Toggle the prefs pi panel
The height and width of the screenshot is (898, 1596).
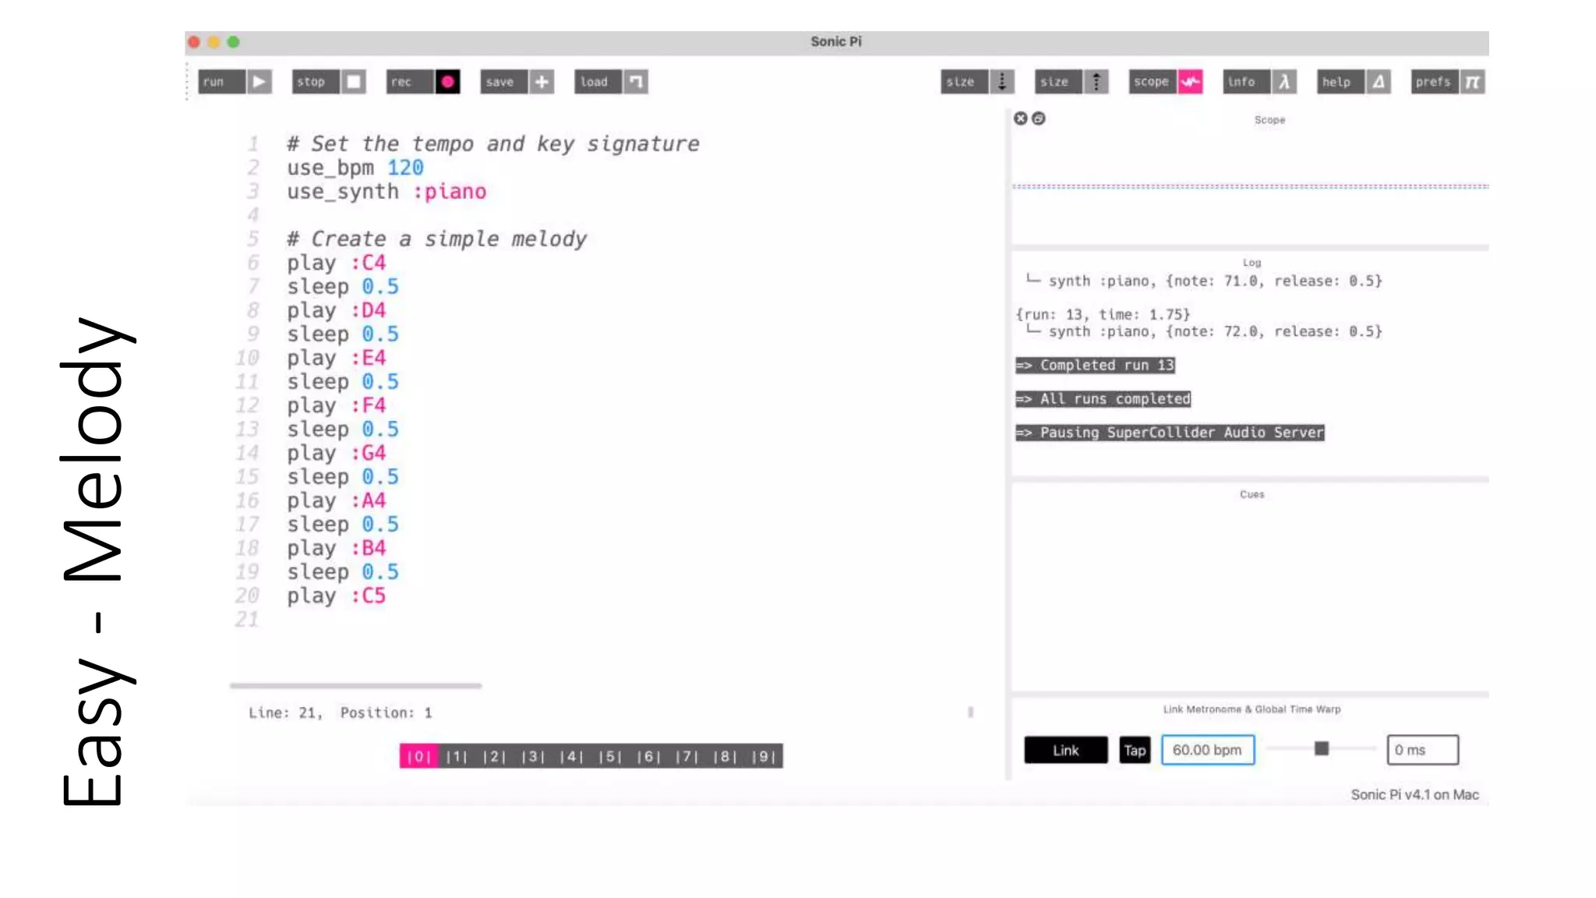coord(1472,81)
